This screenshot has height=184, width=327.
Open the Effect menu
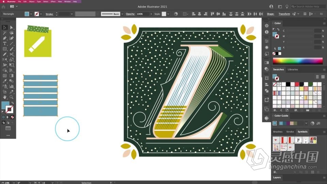click(53, 1)
